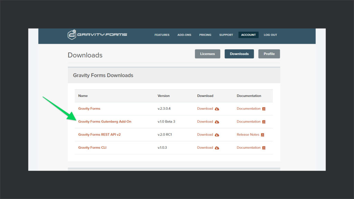Click the Download link for Gravity Forms REST API v2
The image size is (354, 199).
205,135
